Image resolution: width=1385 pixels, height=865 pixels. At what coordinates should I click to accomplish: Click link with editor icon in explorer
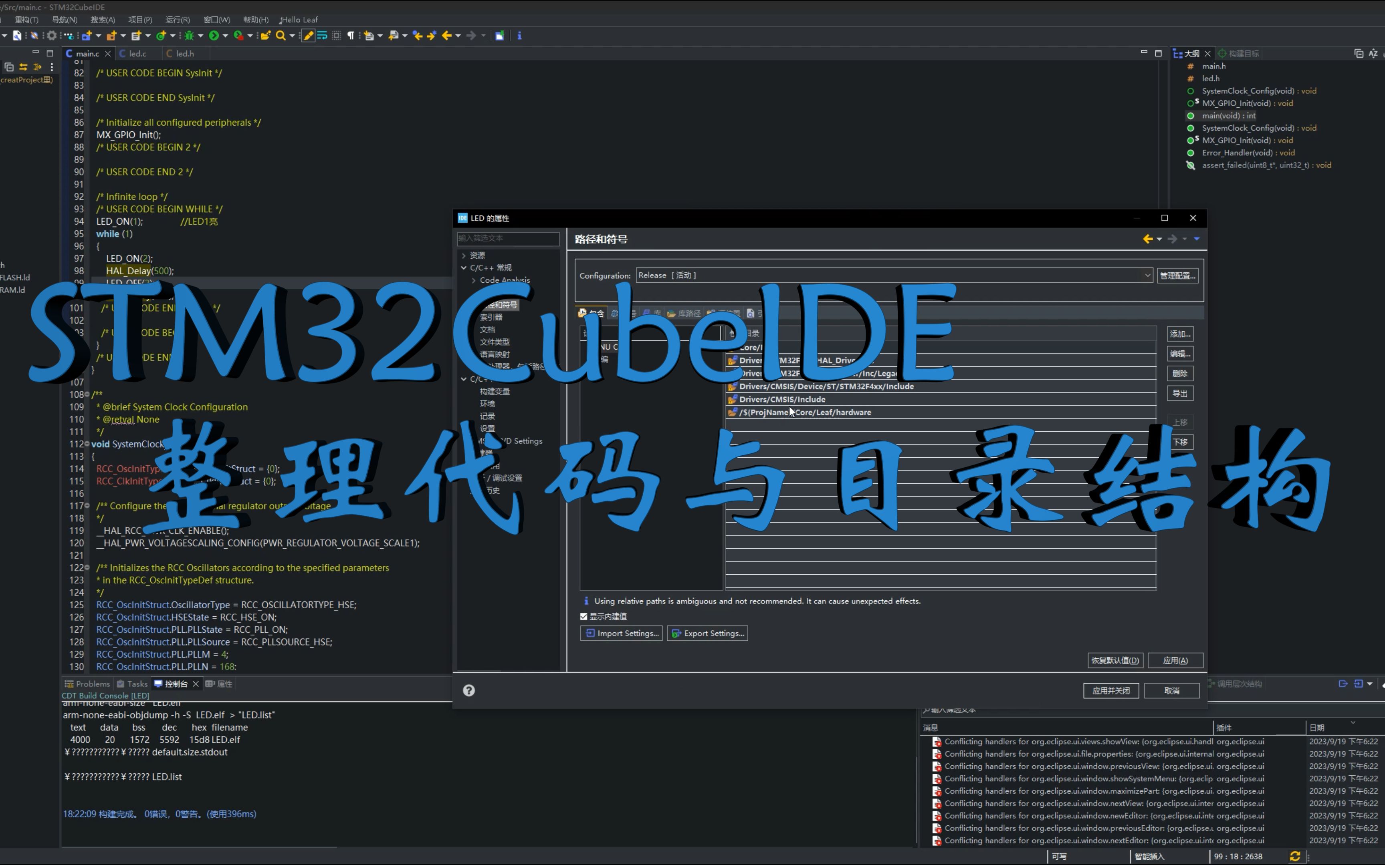click(x=23, y=67)
